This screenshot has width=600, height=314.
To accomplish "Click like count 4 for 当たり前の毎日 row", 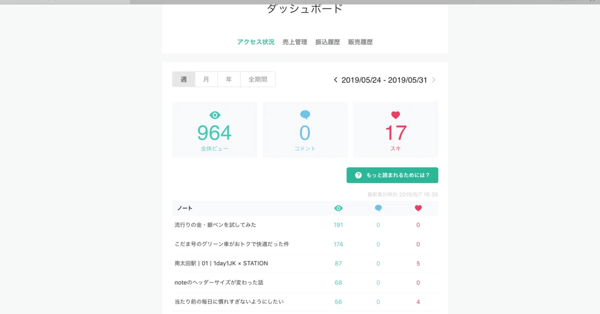I will (x=418, y=302).
